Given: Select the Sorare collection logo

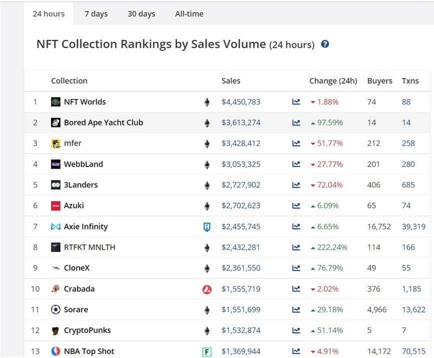Looking at the screenshot, I should click(x=55, y=309).
